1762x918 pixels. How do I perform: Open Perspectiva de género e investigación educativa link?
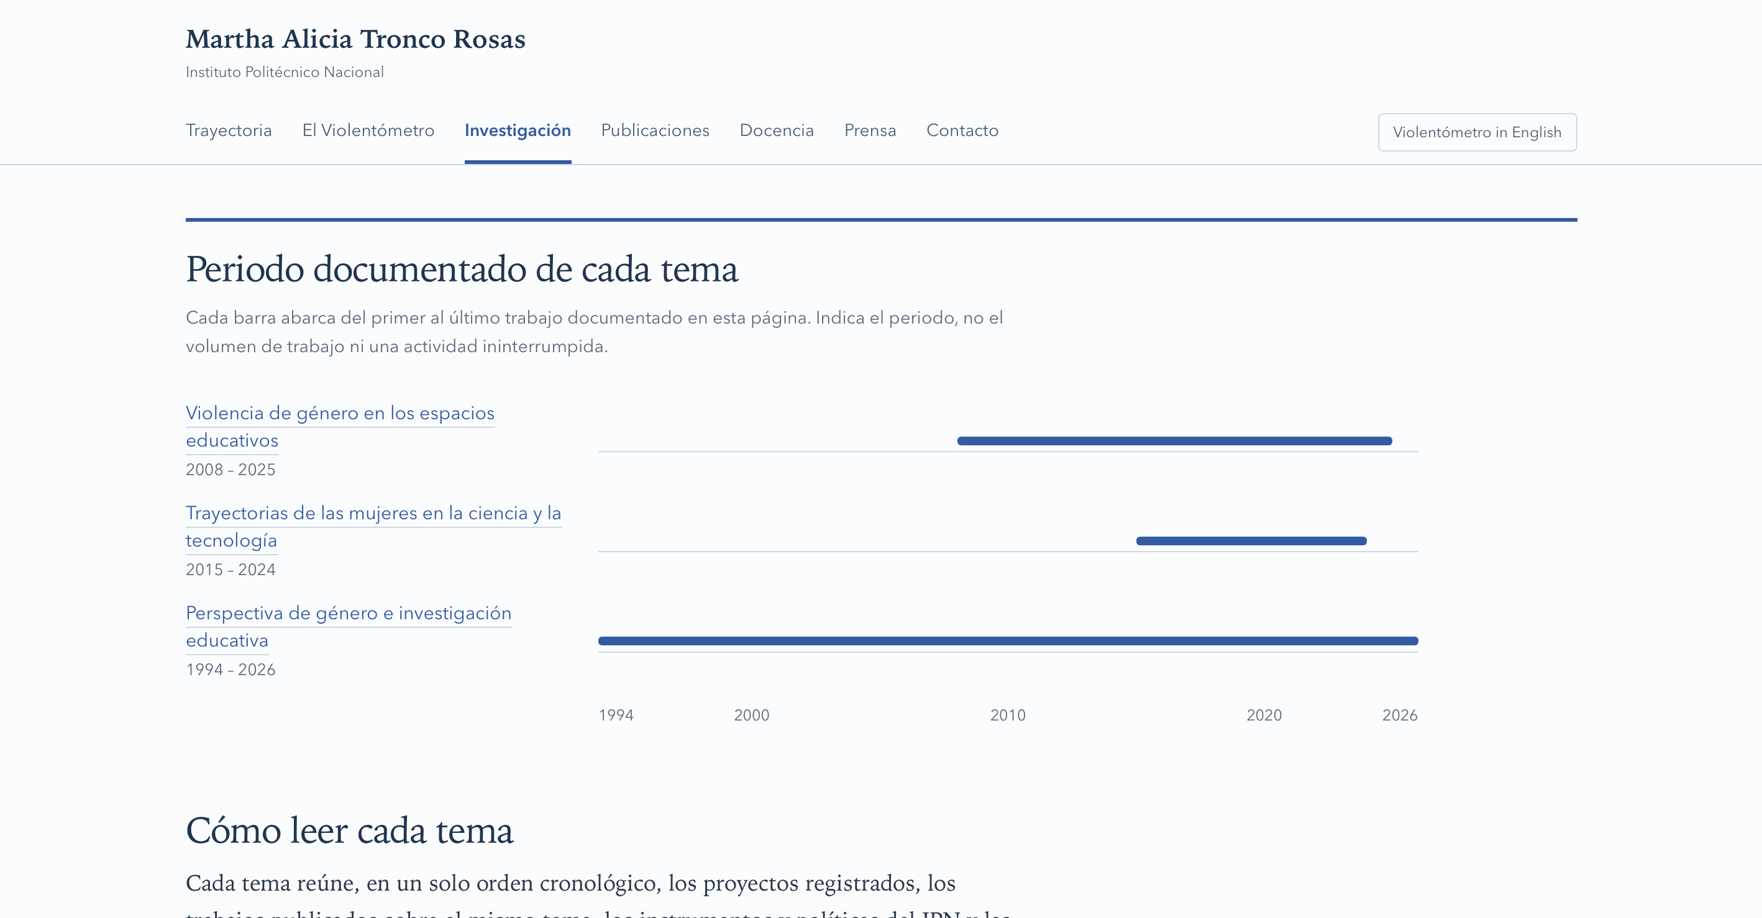[348, 626]
